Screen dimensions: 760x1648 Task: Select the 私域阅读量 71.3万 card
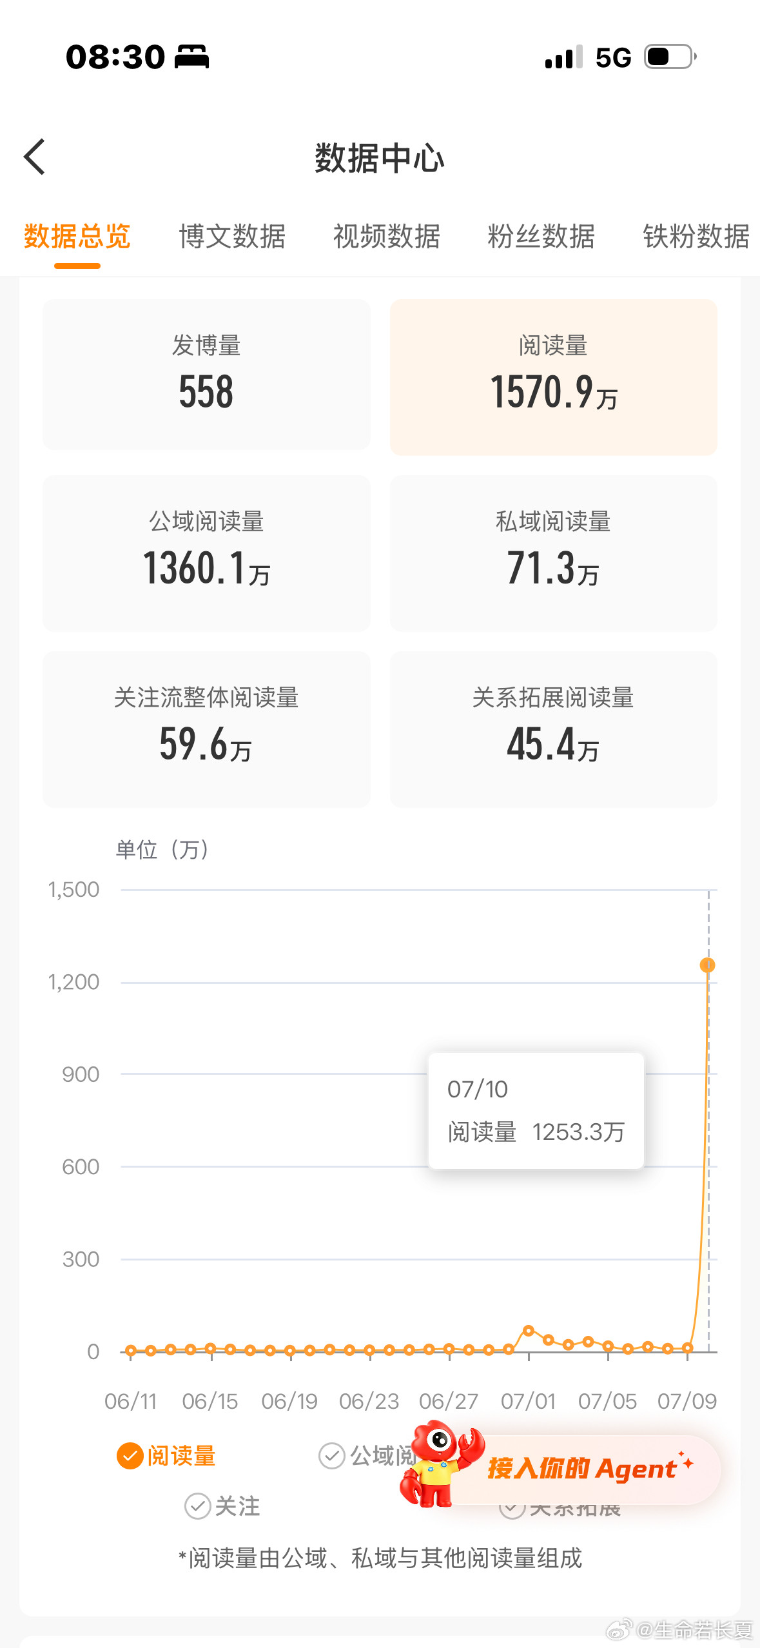[x=554, y=553]
